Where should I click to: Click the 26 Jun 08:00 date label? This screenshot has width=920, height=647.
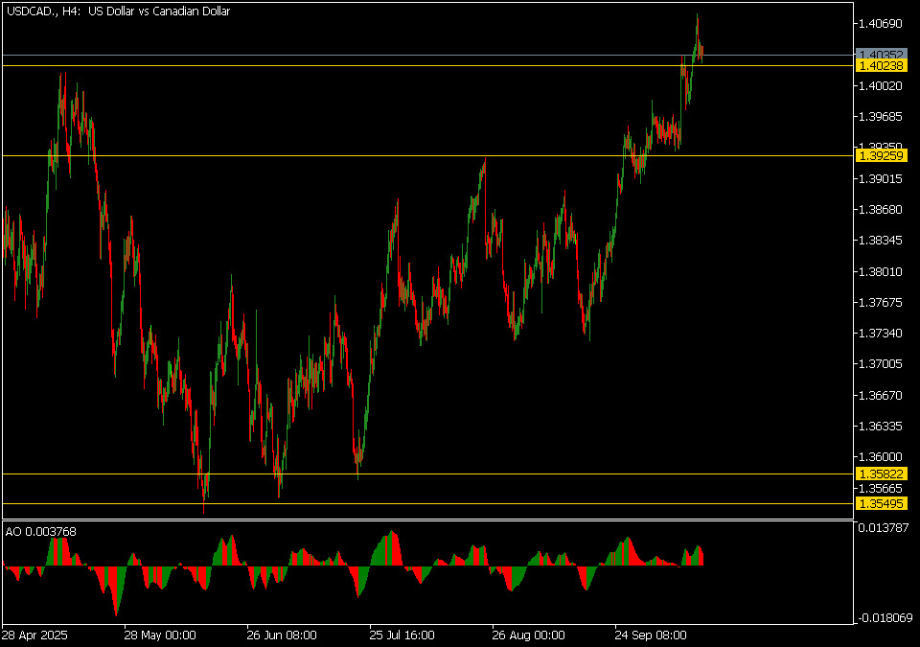tap(282, 635)
